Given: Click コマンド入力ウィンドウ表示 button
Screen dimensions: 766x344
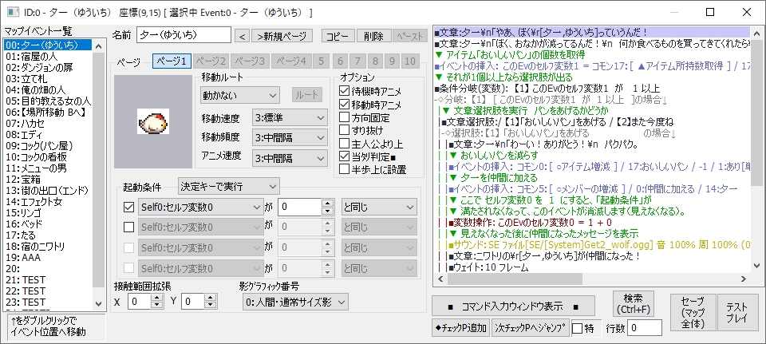Looking at the screenshot, I should click(x=513, y=306).
